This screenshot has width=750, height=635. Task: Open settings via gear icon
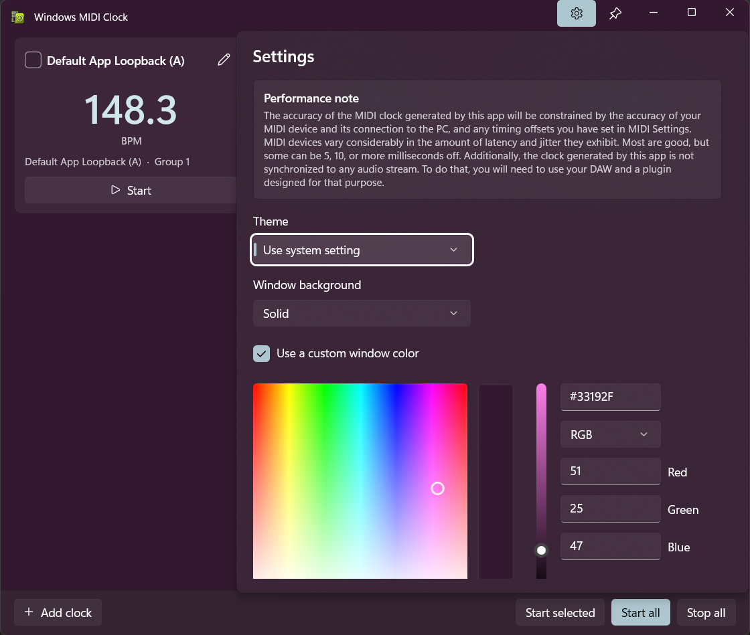pos(577,13)
